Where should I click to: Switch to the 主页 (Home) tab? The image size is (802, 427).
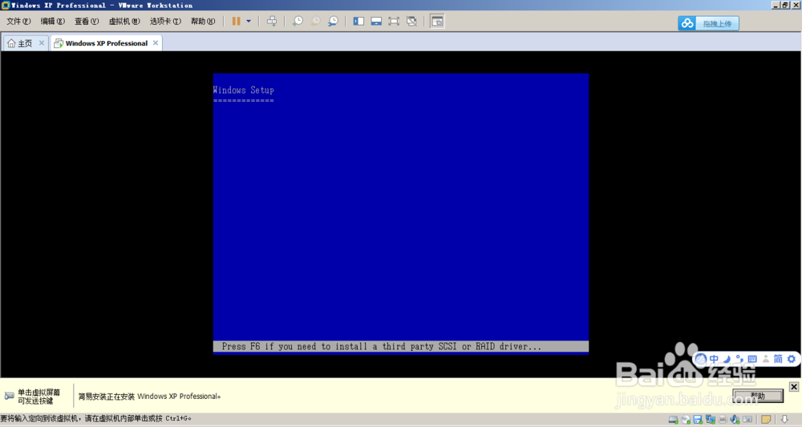pyautogui.click(x=21, y=43)
